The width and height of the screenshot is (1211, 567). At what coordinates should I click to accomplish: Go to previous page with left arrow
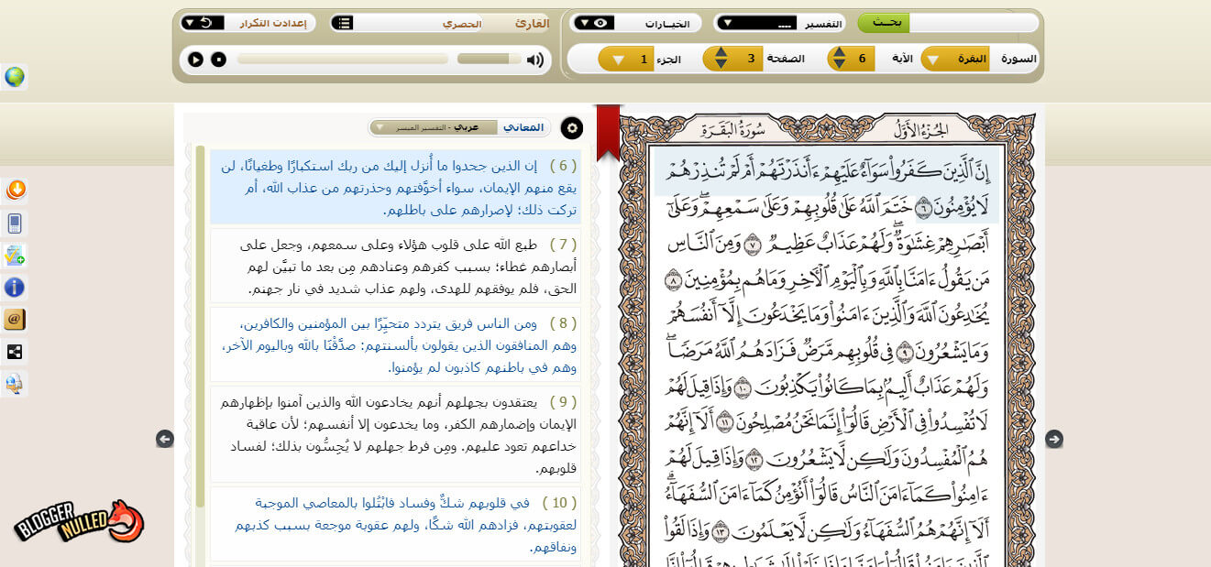165,439
